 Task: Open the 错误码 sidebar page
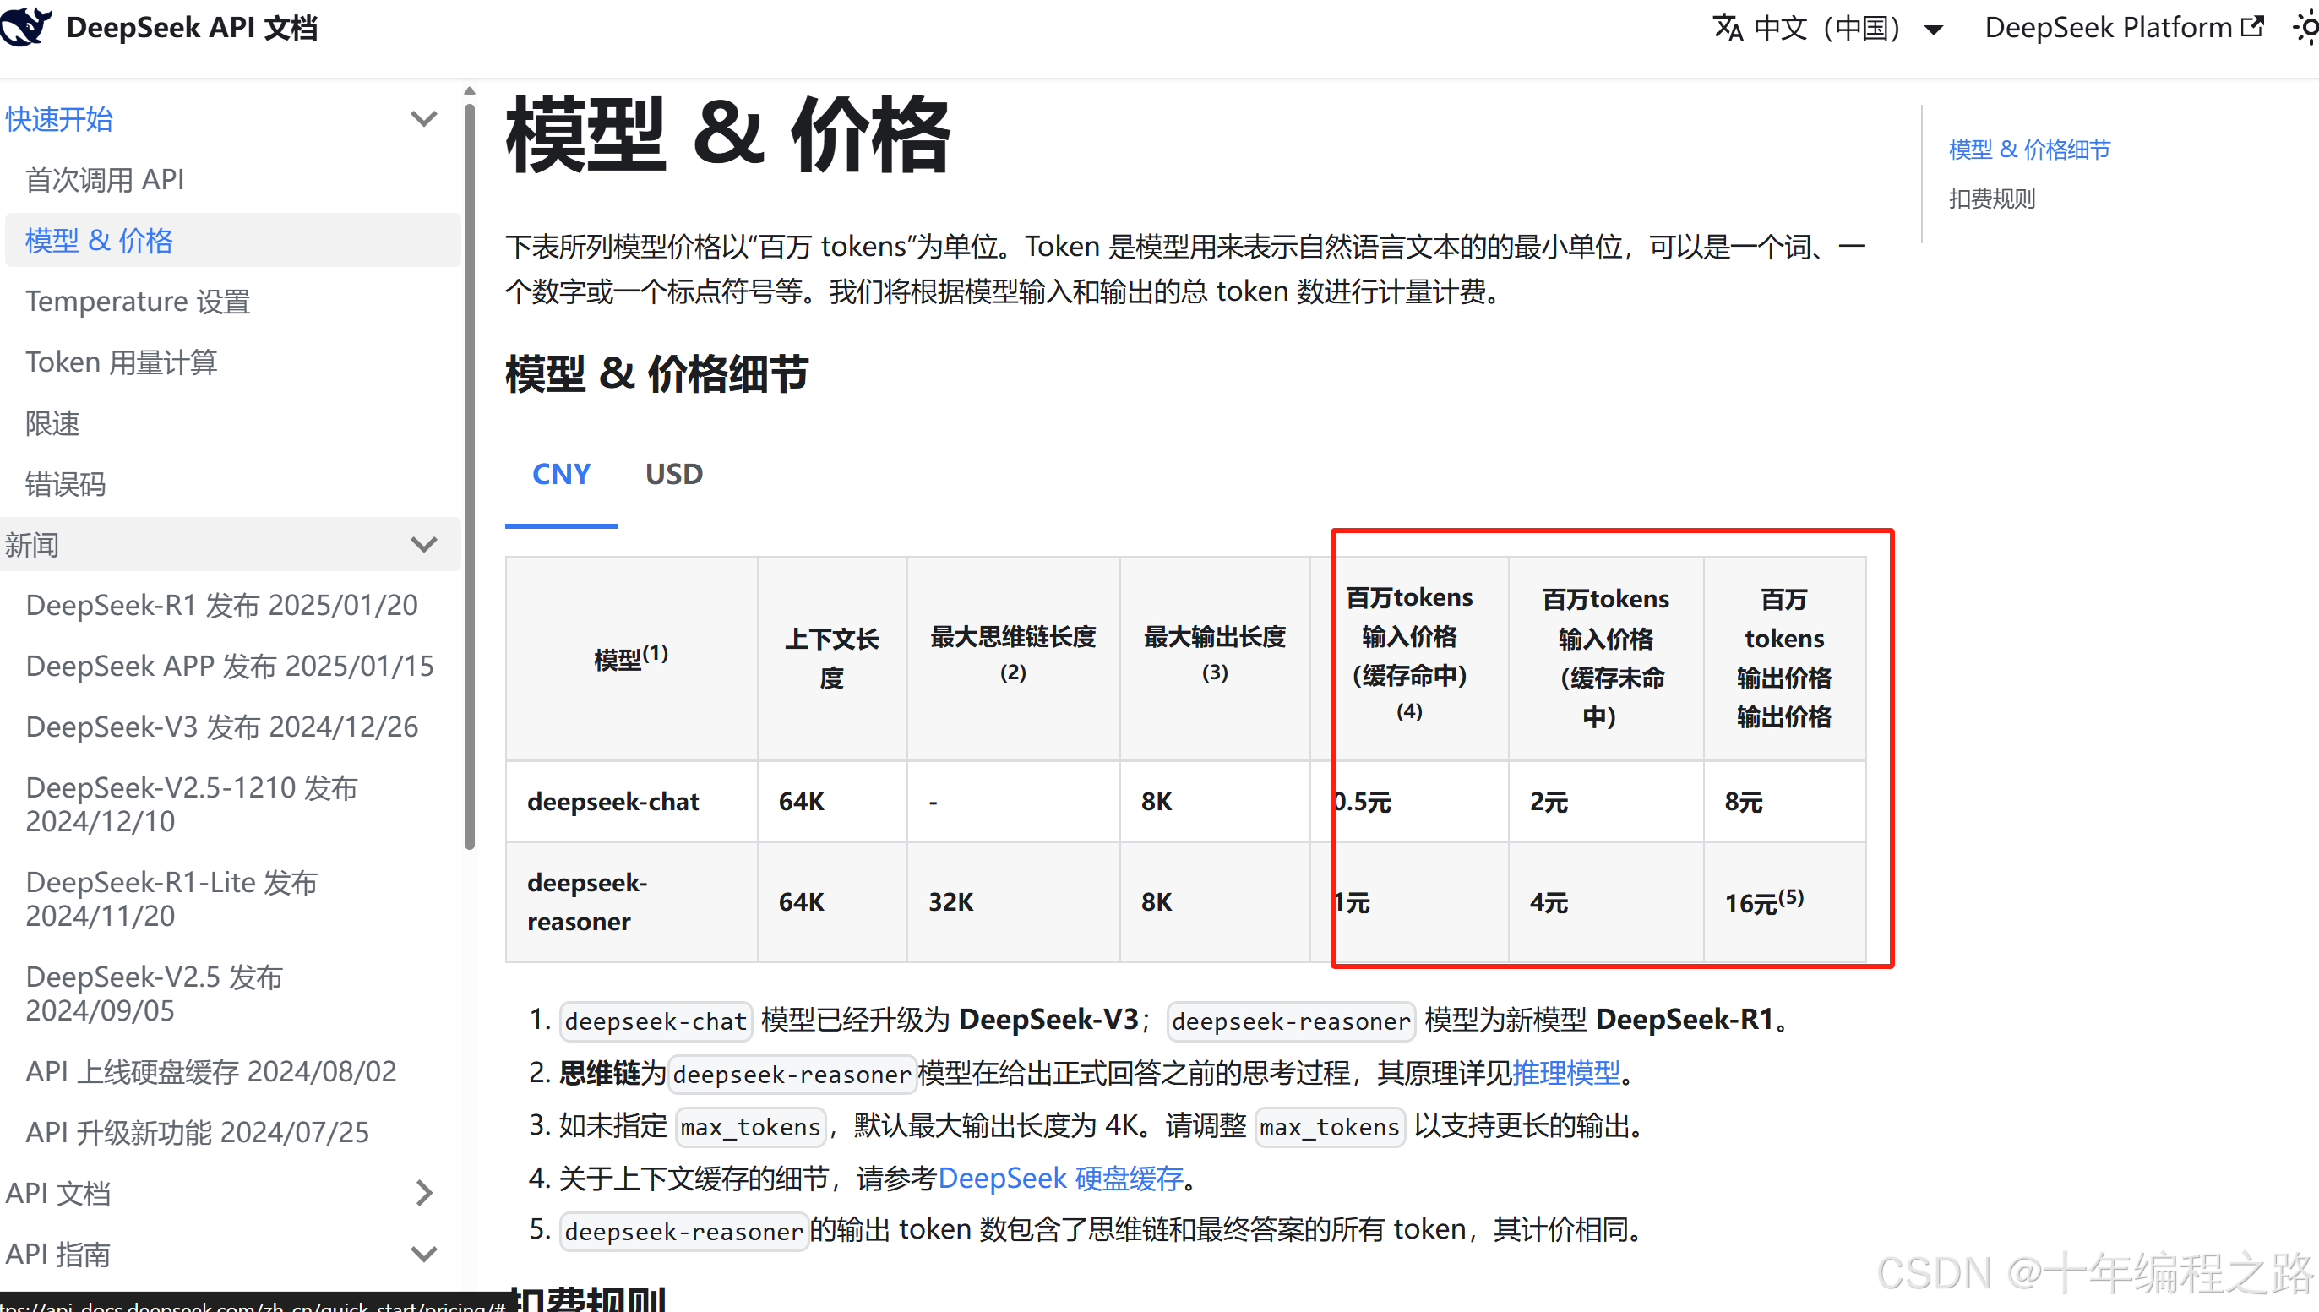[x=65, y=484]
